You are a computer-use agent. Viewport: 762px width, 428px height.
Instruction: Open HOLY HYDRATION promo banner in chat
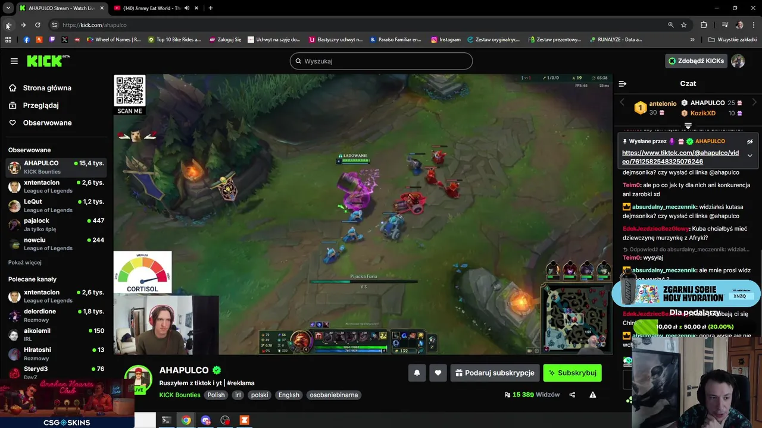tap(686, 294)
